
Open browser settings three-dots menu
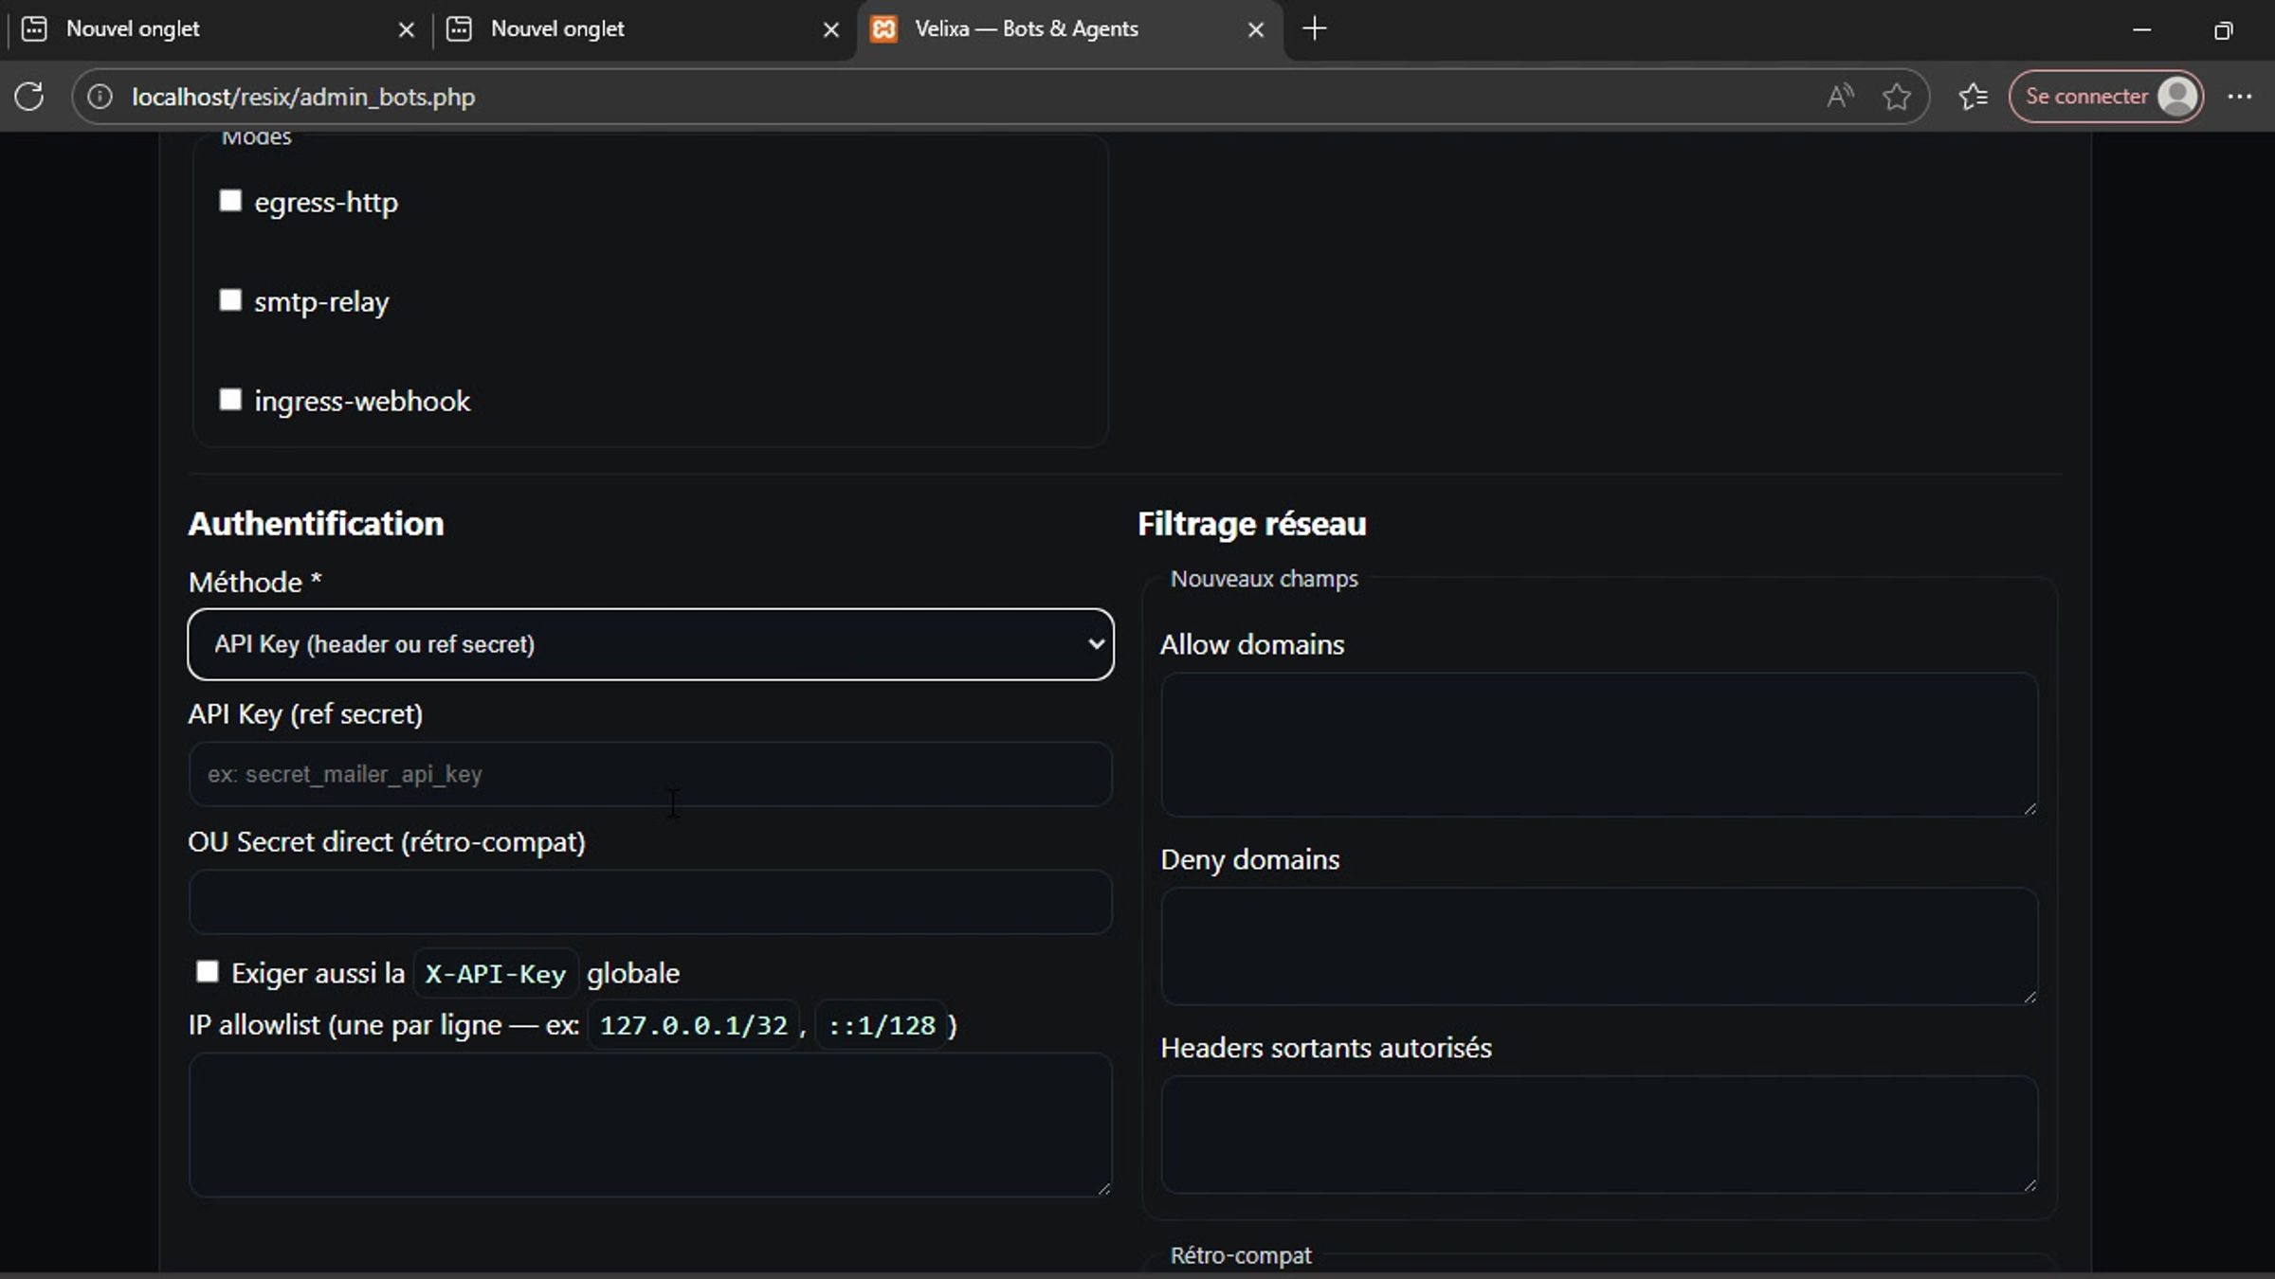click(2240, 97)
